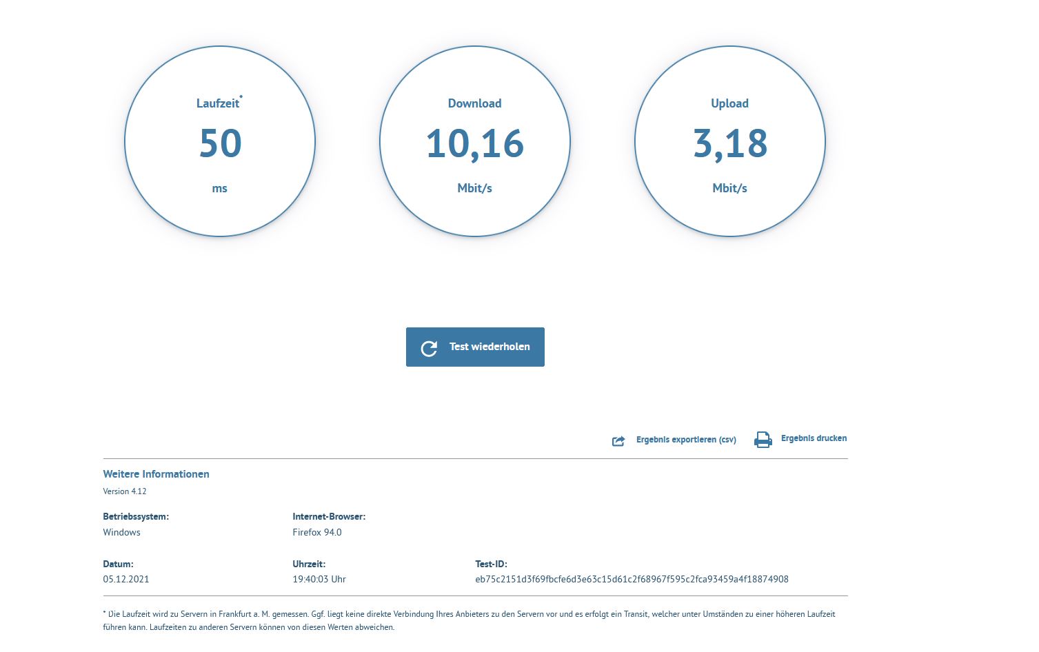Click the Upload label in the circle

(729, 103)
